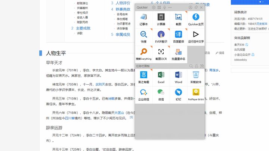Open 企业微信 from the Quicker panel

click(x=143, y=95)
